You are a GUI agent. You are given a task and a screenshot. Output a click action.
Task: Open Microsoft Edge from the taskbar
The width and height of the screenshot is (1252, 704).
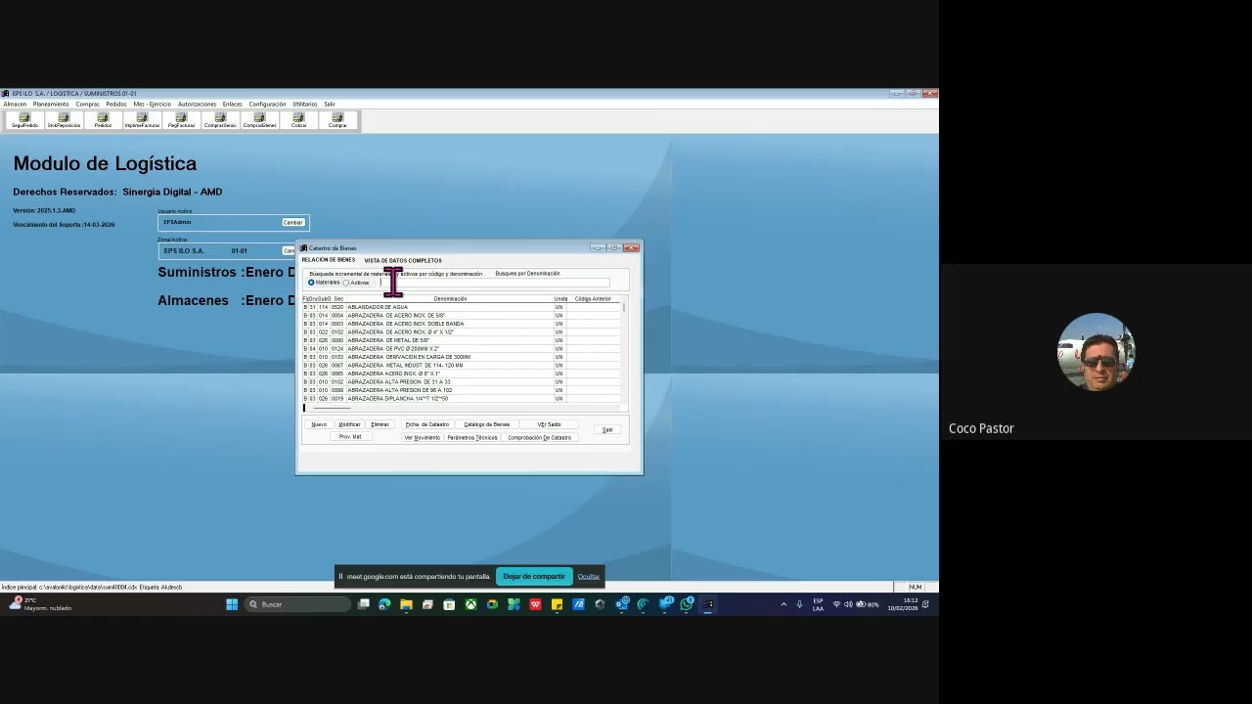tap(384, 604)
